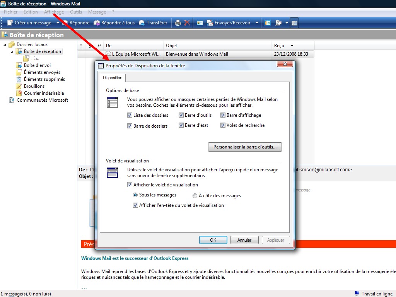Open Contacts from the toolbar icon
The image size is (396, 297).
pos(200,23)
